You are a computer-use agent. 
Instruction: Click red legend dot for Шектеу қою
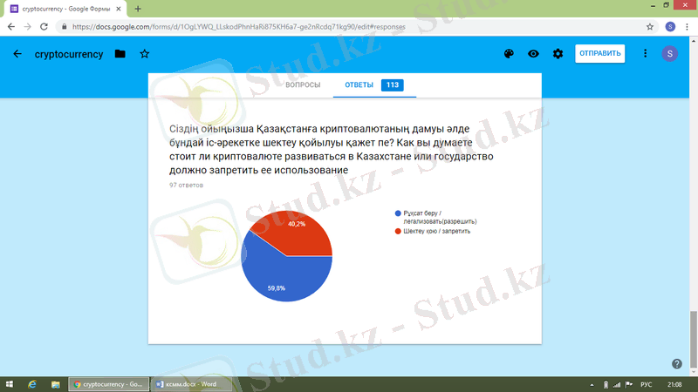point(398,231)
